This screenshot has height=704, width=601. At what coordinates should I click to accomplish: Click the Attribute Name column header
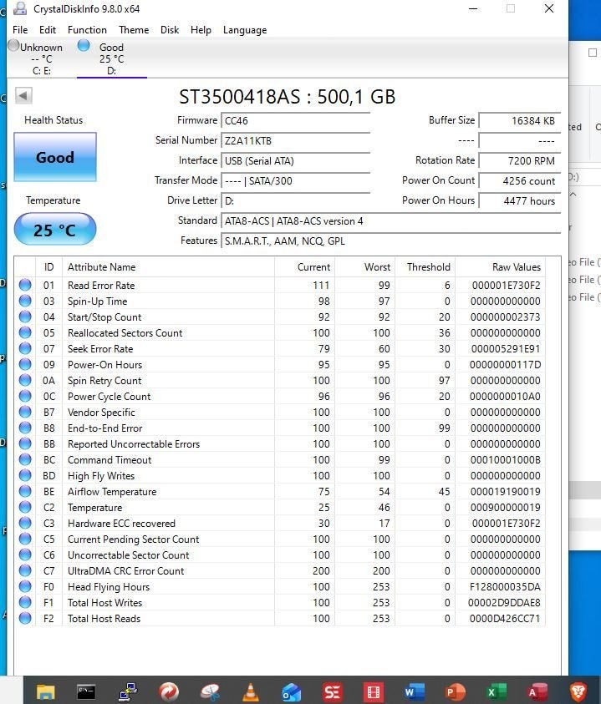pos(168,267)
